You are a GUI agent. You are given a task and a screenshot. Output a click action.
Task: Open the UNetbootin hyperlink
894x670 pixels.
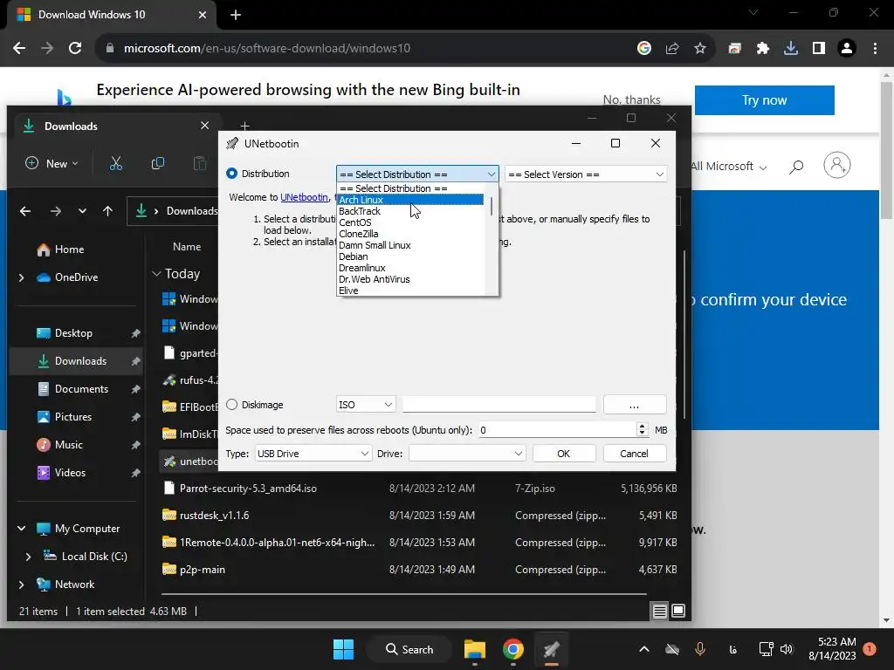click(304, 197)
